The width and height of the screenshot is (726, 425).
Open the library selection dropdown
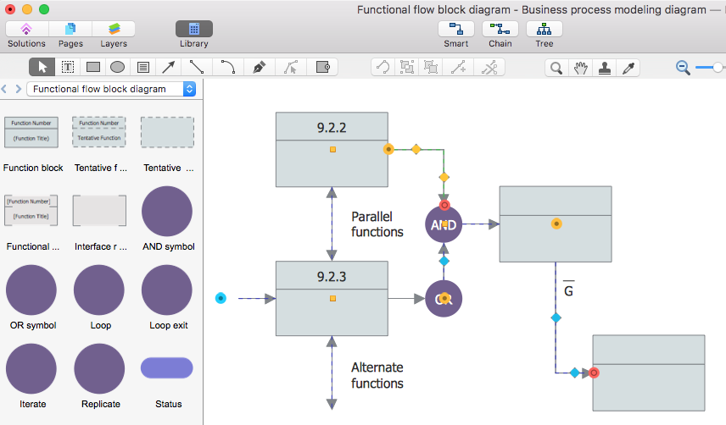click(x=111, y=89)
